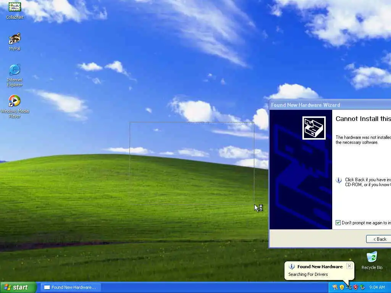391x293 pixels.
Task: Click the yellow Windows Update shield tray icon
Action: [342, 287]
